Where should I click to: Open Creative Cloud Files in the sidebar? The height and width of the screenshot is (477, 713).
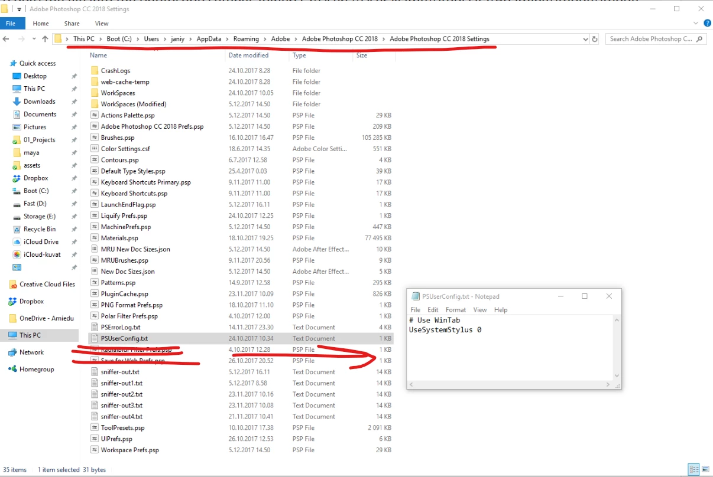[47, 285]
